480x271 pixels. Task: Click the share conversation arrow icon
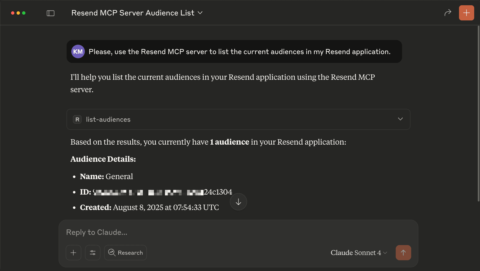tap(448, 13)
